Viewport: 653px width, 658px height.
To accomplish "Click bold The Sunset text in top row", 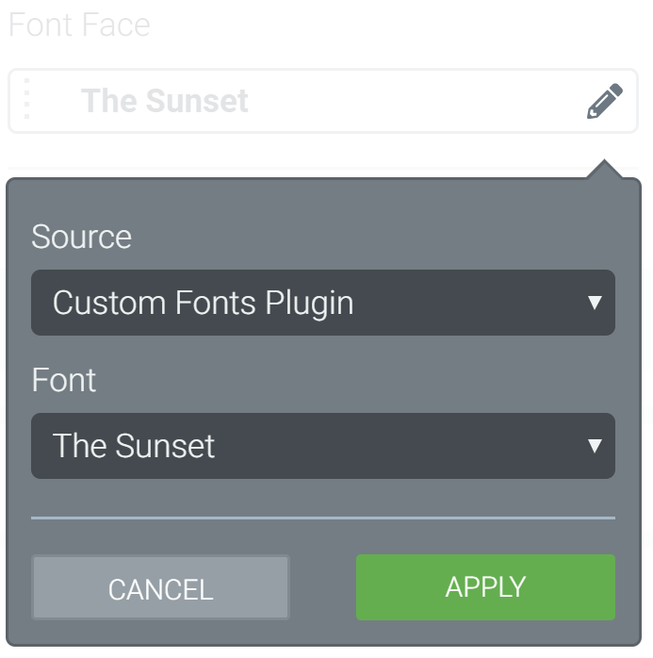I will click(165, 101).
